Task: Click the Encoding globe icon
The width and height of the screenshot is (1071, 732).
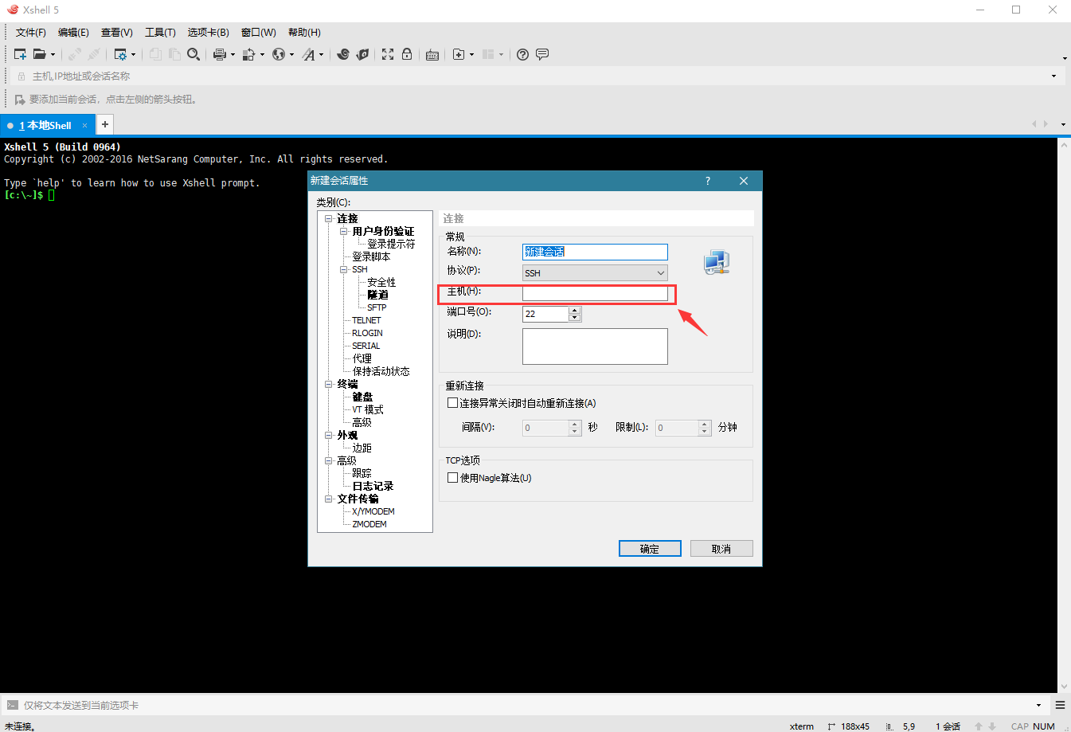Action: click(x=278, y=54)
